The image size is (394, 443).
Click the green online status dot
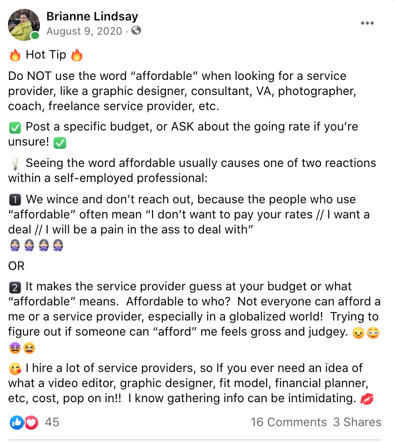pos(35,36)
